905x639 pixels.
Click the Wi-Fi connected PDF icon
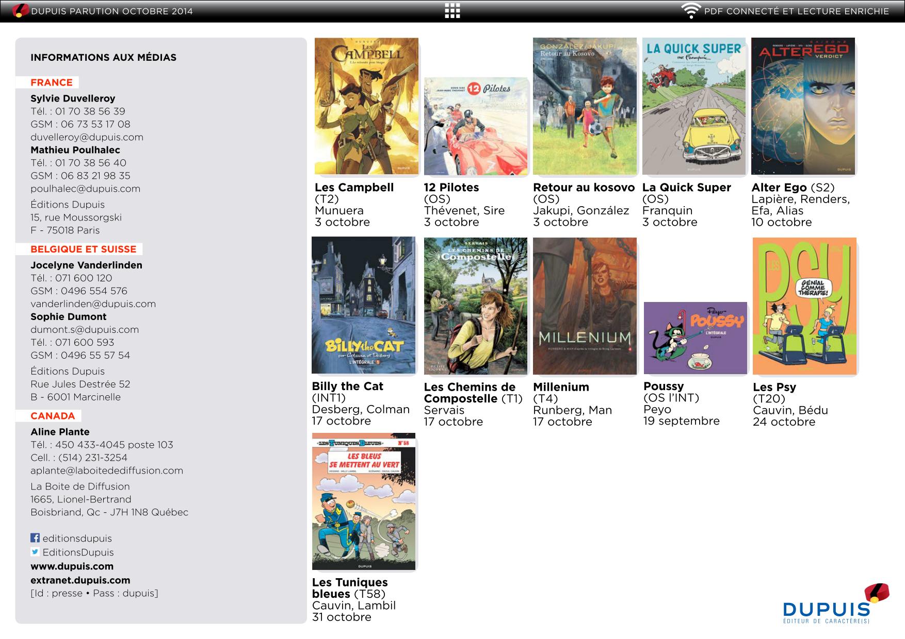(690, 11)
